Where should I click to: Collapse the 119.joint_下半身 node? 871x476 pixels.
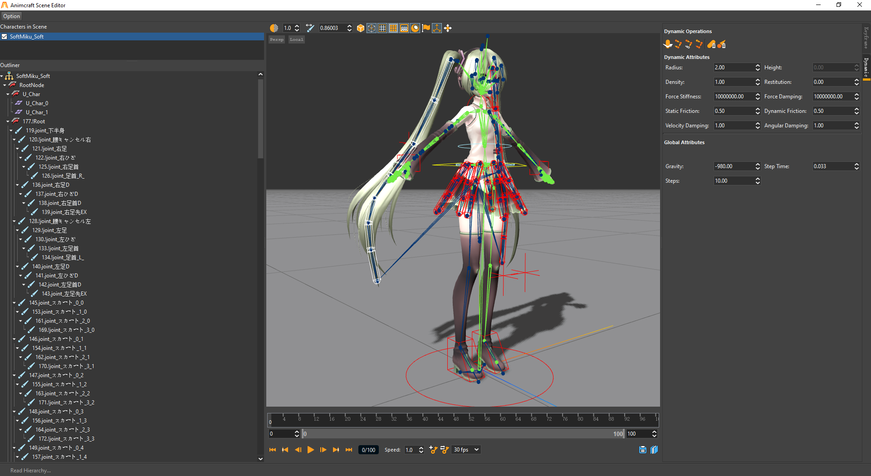coord(11,131)
